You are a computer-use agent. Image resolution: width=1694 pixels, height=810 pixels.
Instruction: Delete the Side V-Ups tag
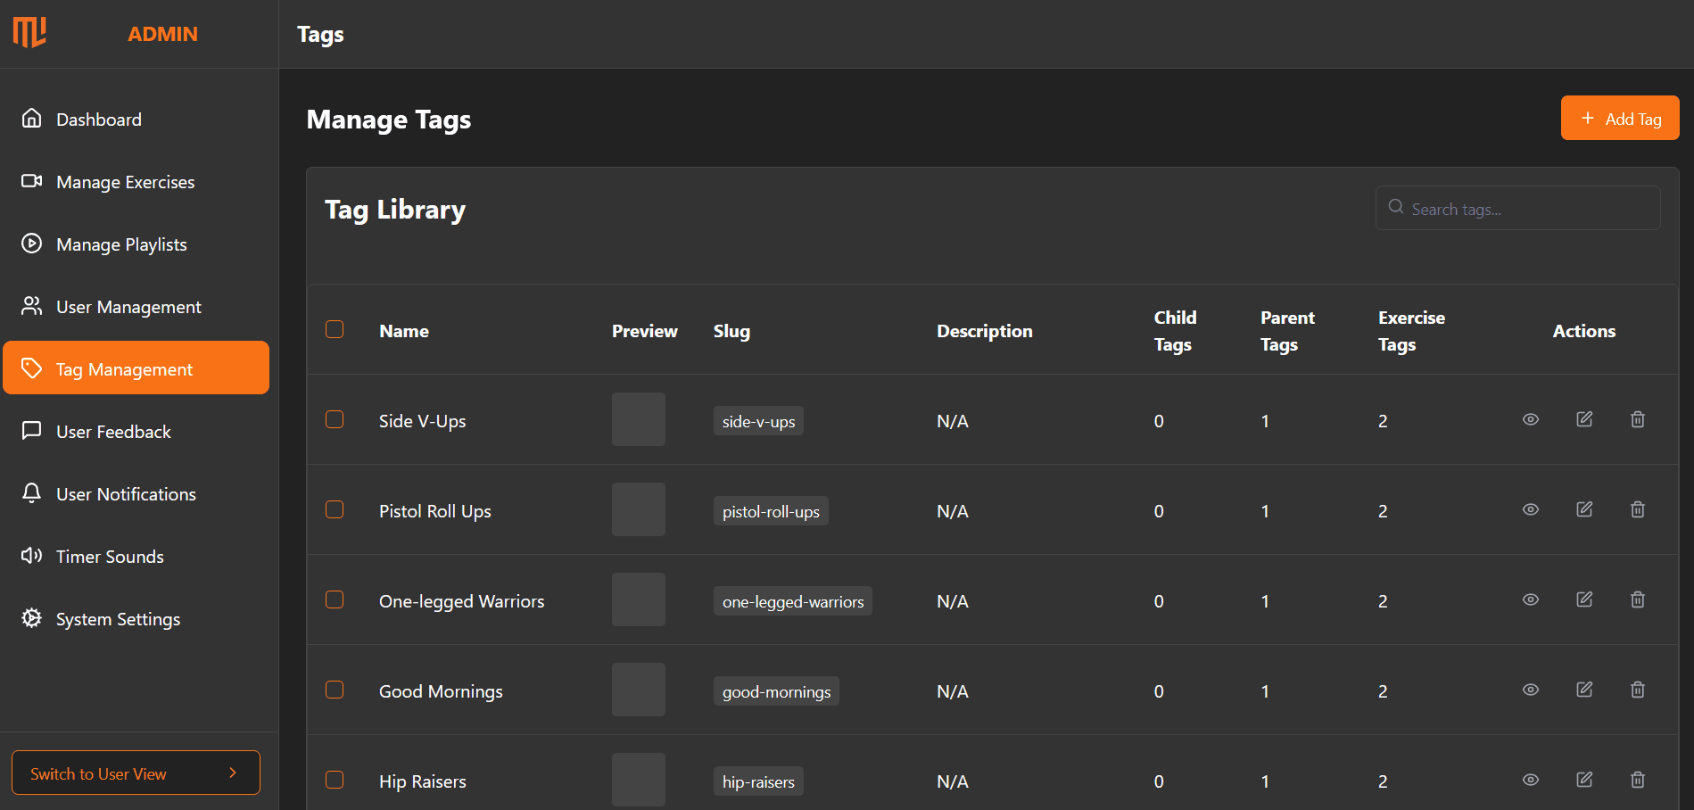tap(1638, 419)
